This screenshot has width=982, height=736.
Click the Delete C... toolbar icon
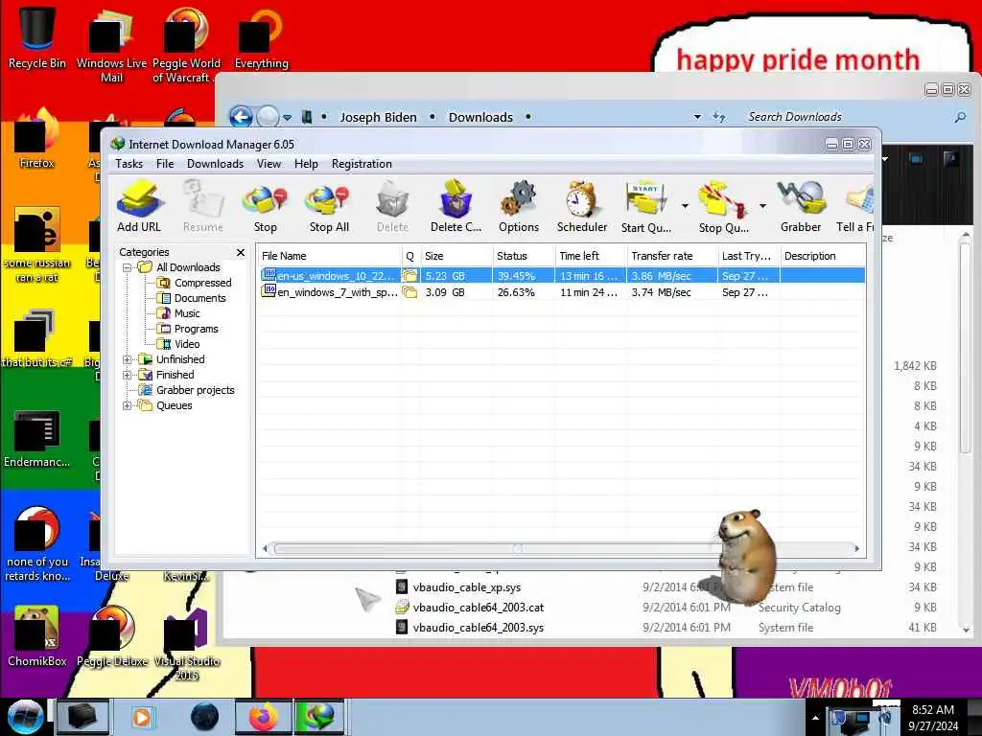456,207
